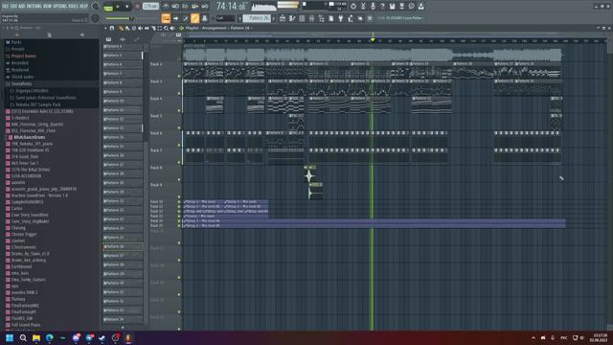Expand the Project bones folder
This screenshot has width=613, height=345.
pos(23,56)
